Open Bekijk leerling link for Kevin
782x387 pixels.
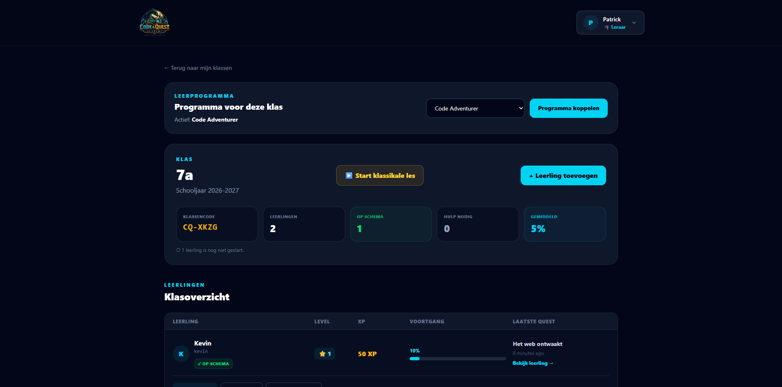pyautogui.click(x=533, y=363)
